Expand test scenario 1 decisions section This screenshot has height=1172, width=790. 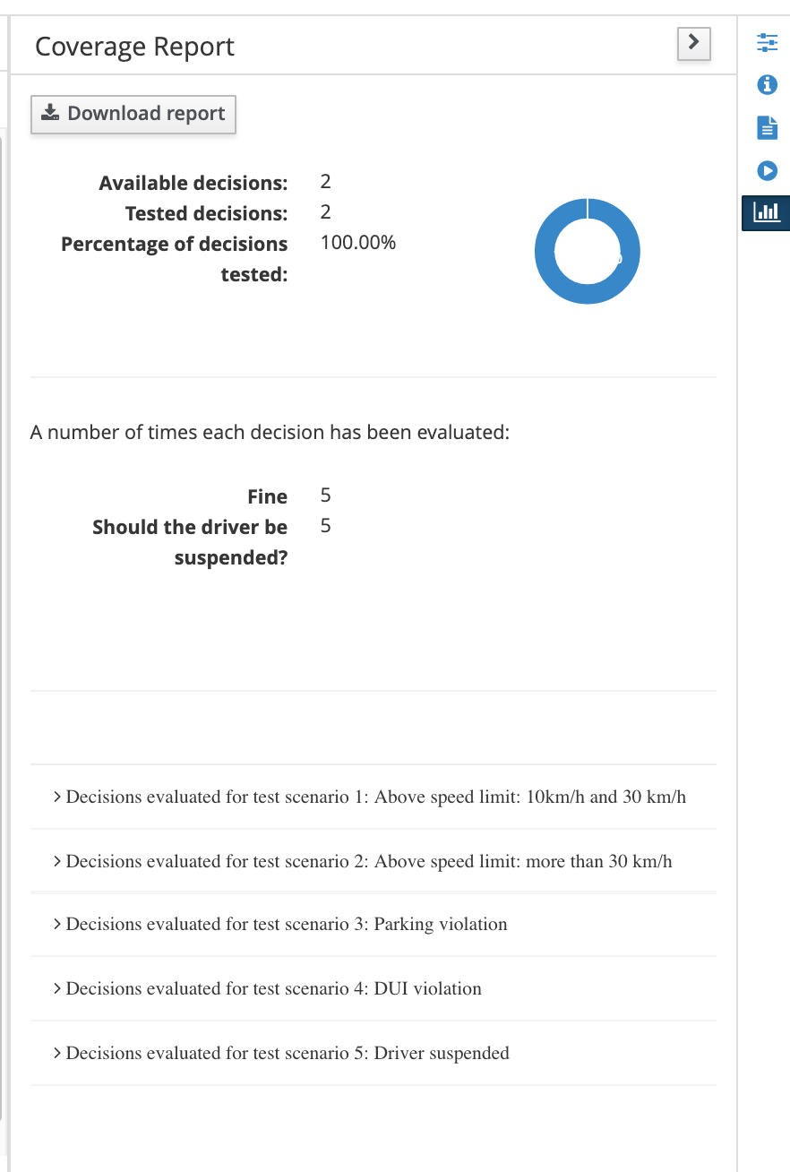[369, 797]
